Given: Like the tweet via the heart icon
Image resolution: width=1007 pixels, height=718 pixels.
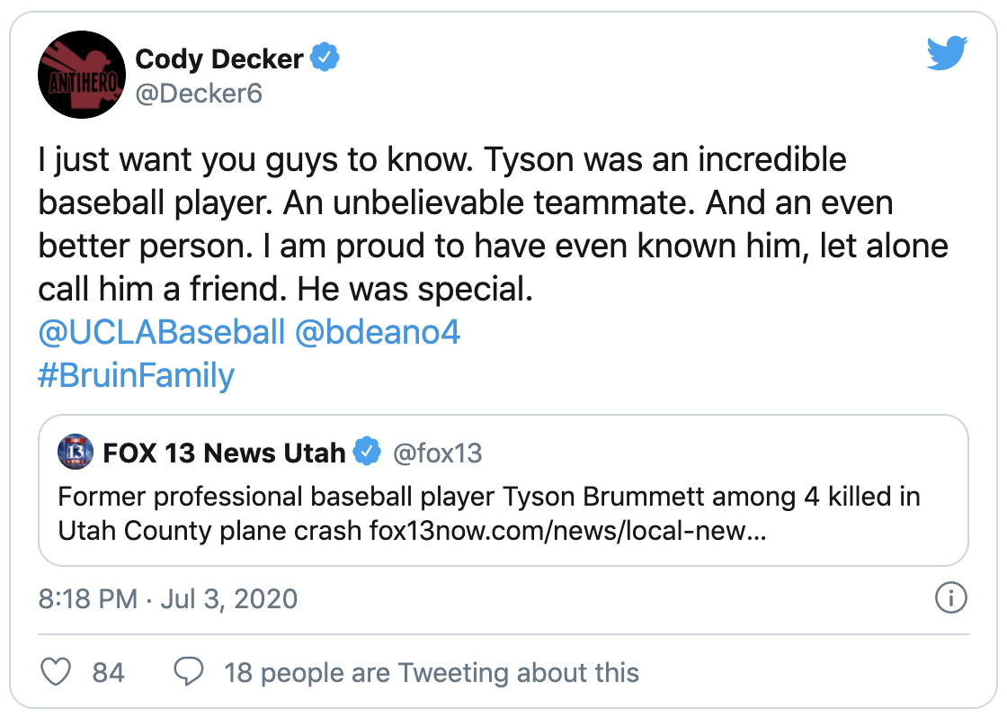Looking at the screenshot, I should point(58,671).
